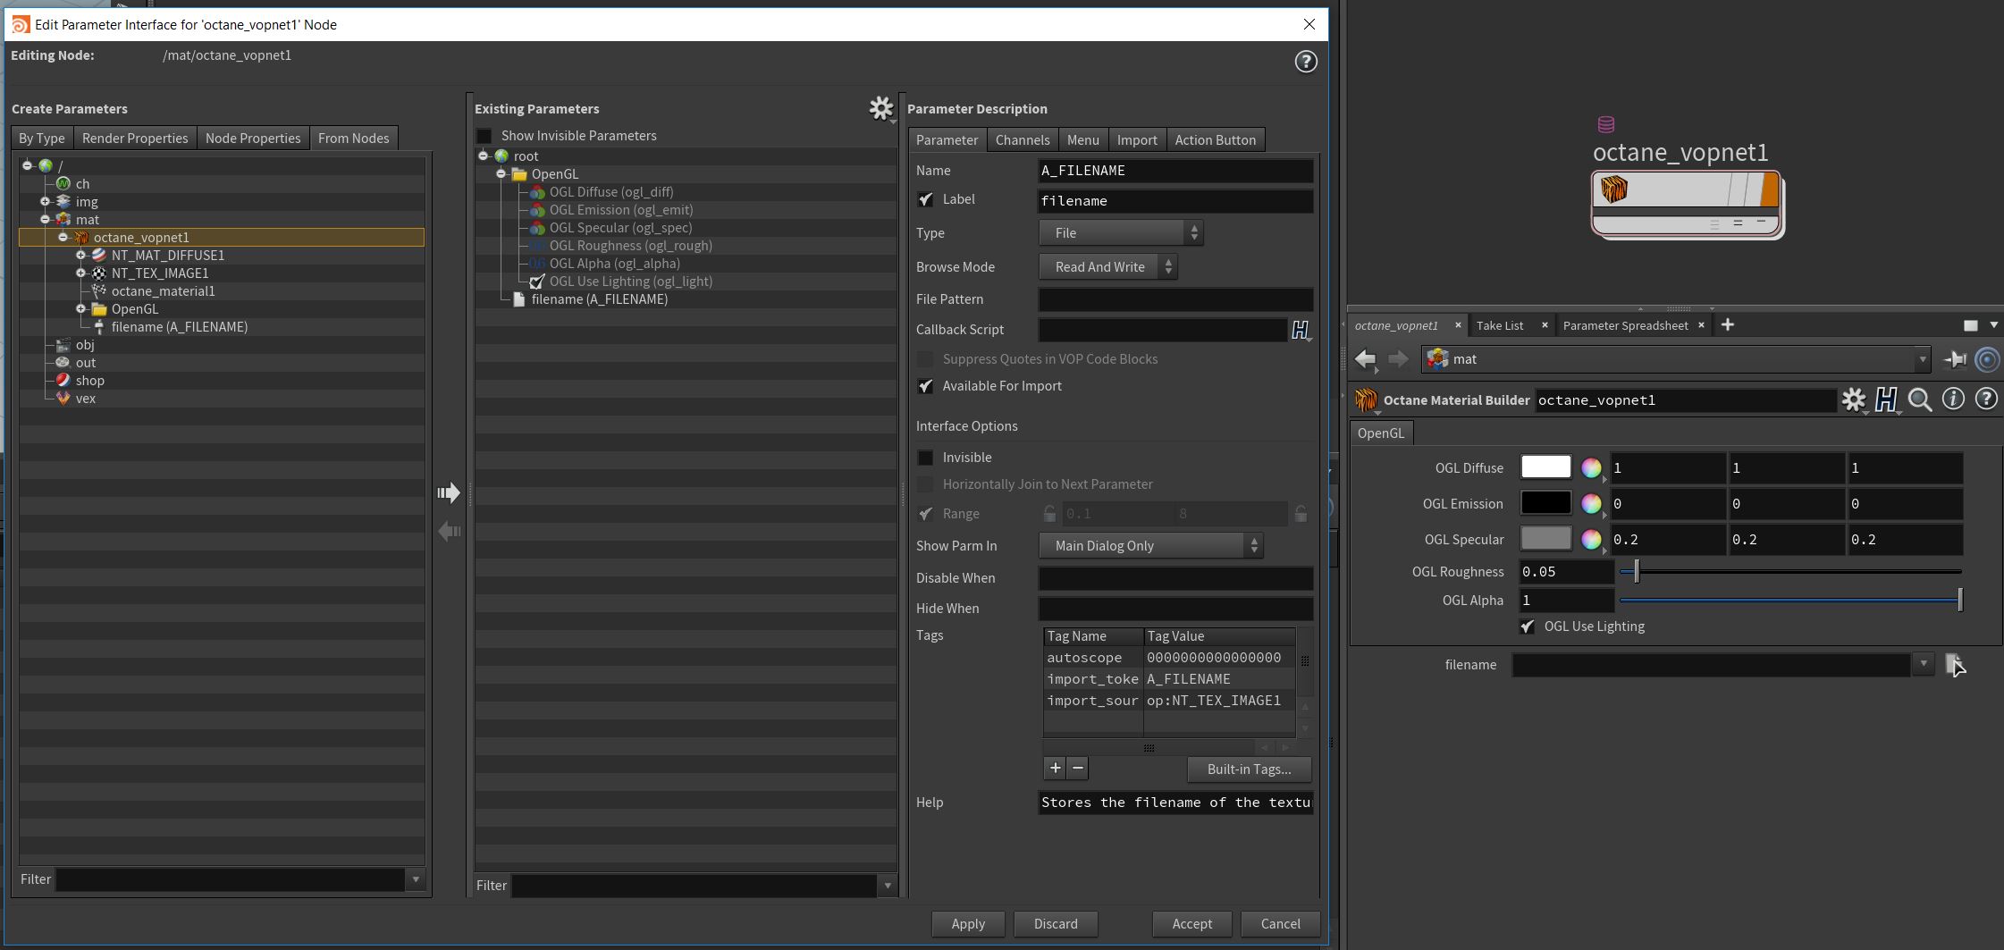Open the Existing Parameters gear menu

tap(881, 109)
